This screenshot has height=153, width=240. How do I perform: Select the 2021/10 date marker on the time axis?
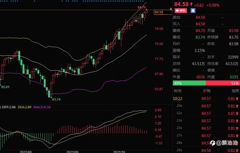119,152
